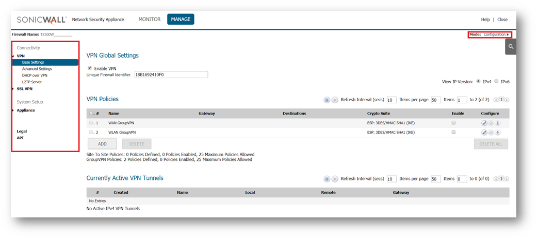
Task: Enable the WAN GroupVPN policy checkbox
Action: pyautogui.click(x=453, y=122)
